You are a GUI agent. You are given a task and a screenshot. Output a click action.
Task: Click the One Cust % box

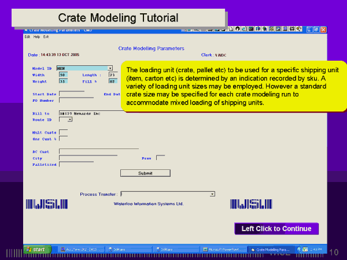point(63,139)
